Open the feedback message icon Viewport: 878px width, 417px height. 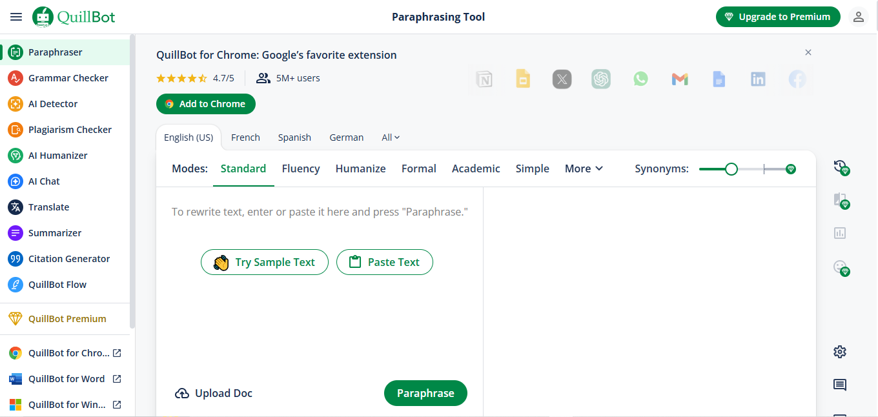click(839, 385)
